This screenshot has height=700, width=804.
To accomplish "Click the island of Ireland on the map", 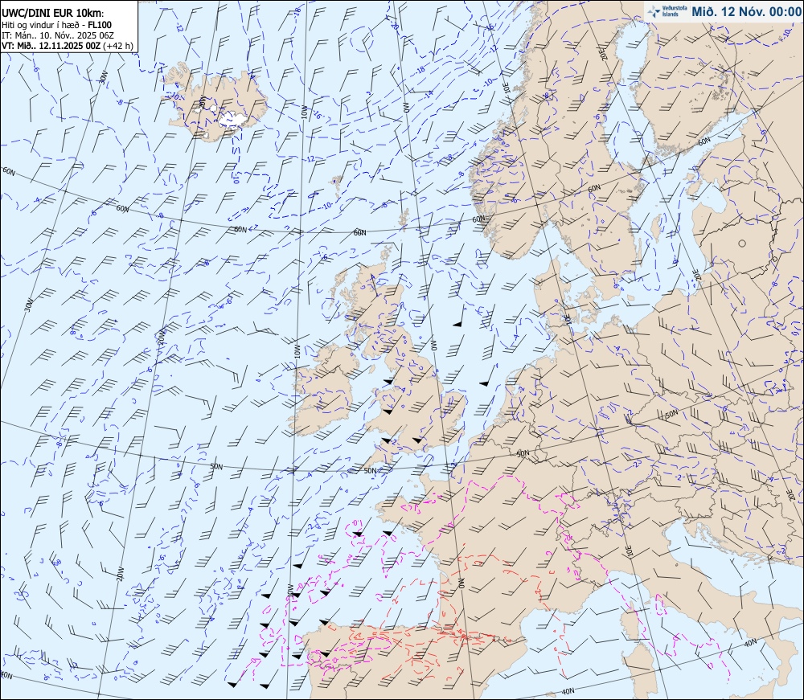I will [x=325, y=388].
